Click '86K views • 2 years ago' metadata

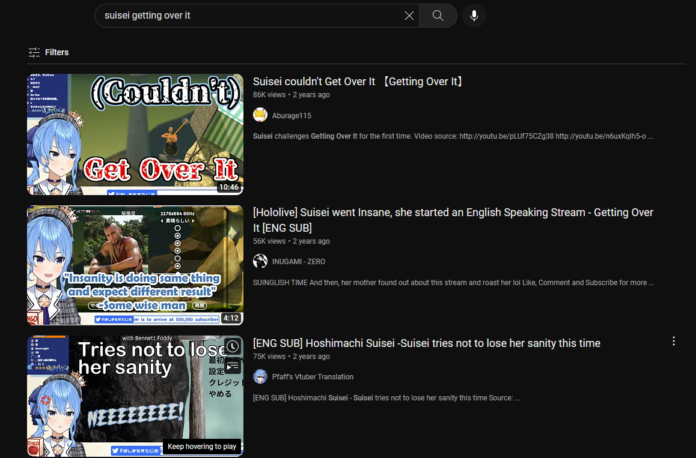click(x=291, y=95)
